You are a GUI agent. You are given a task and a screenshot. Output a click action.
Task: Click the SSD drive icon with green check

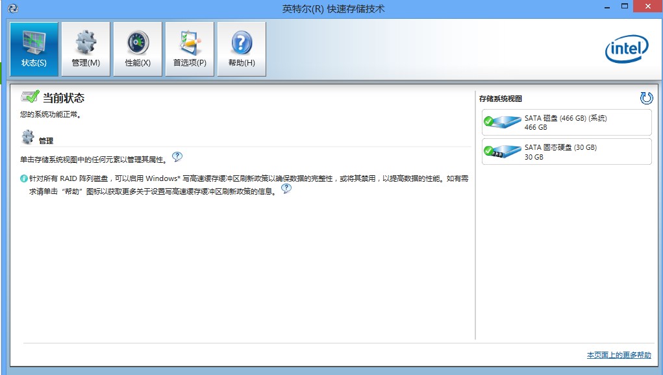503,152
